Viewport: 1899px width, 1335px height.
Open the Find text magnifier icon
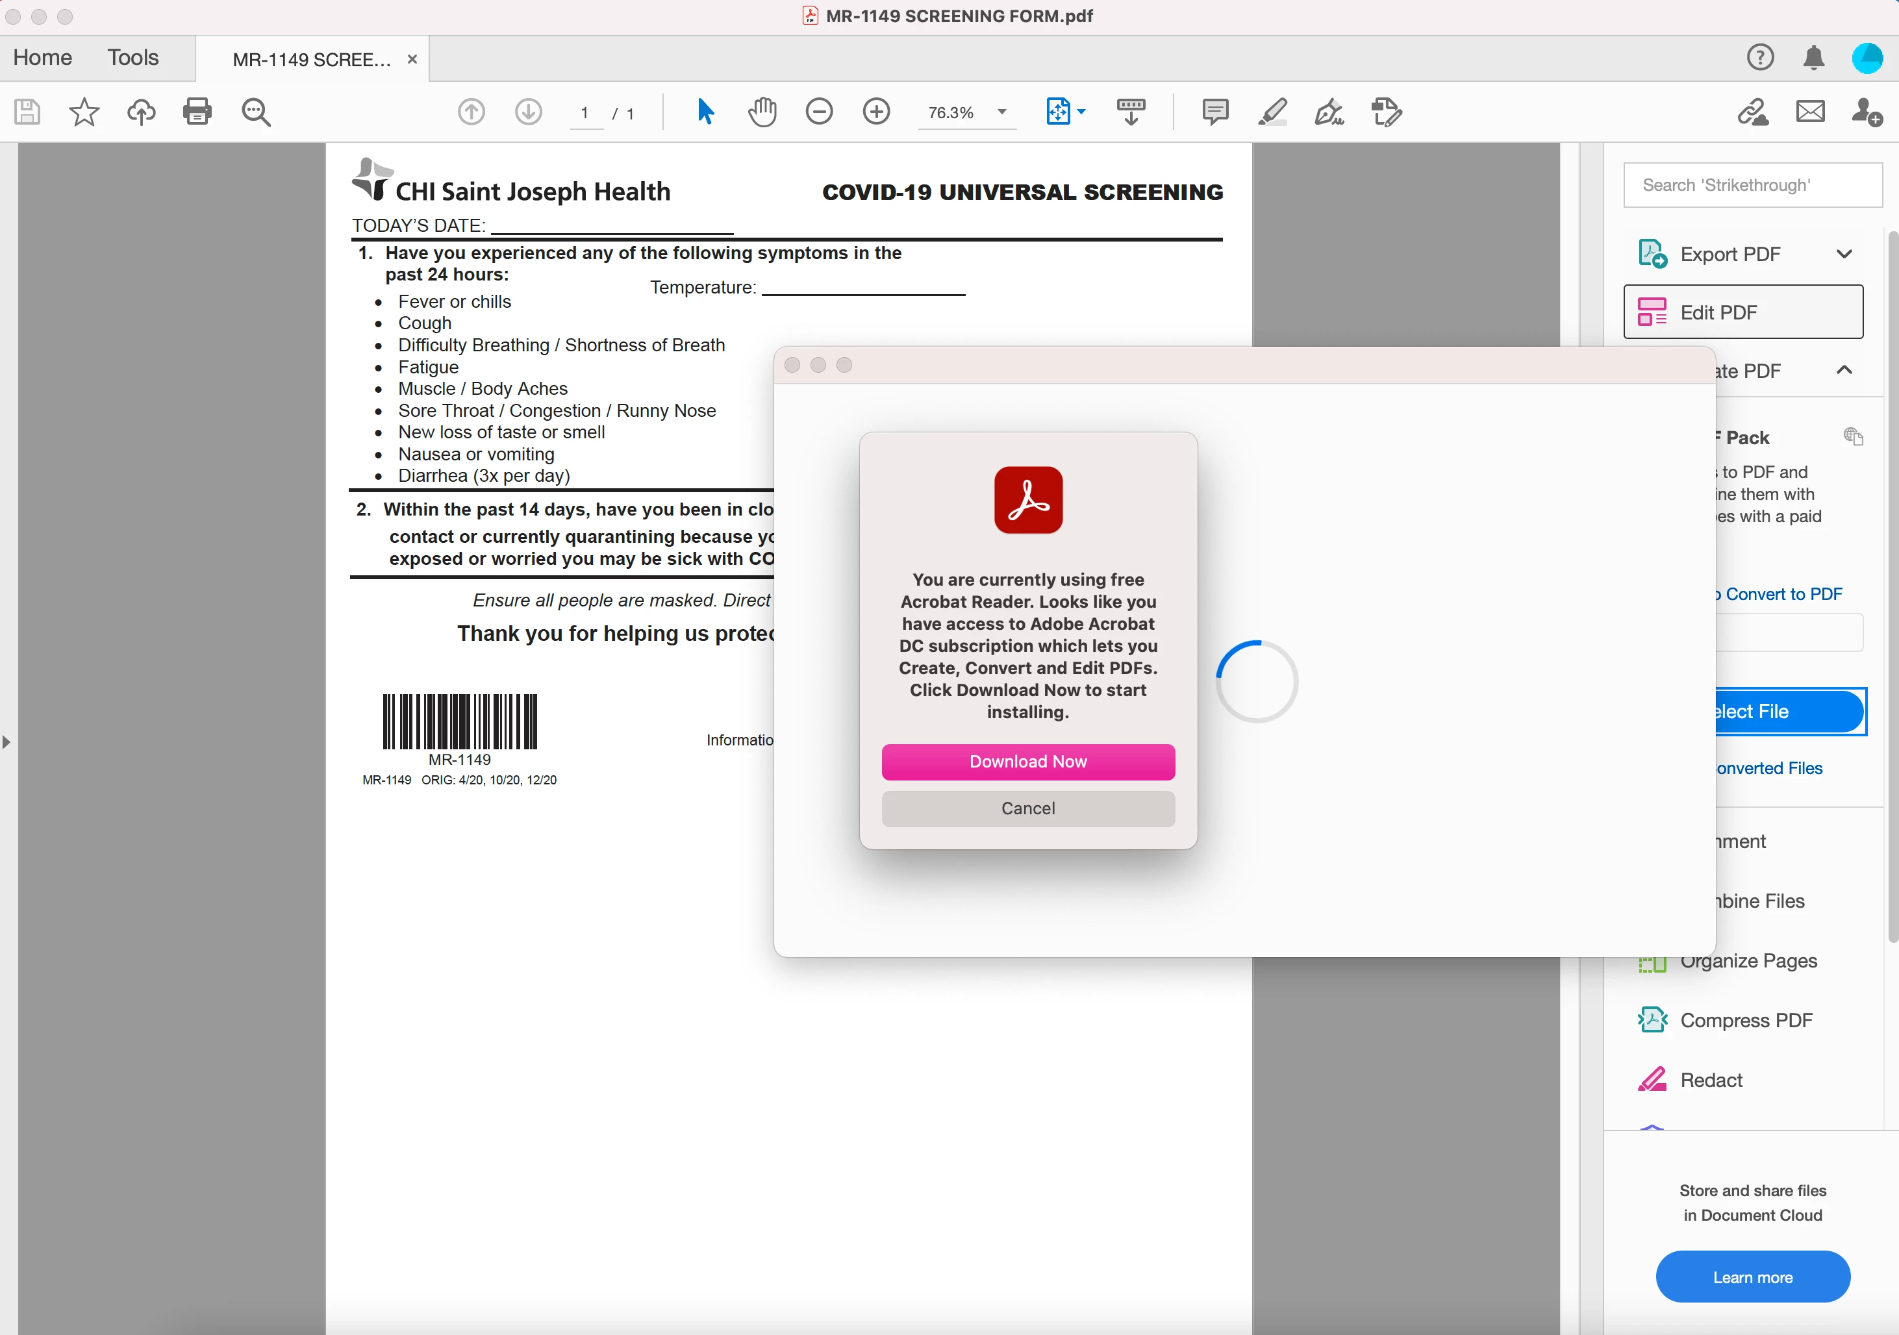click(x=256, y=112)
